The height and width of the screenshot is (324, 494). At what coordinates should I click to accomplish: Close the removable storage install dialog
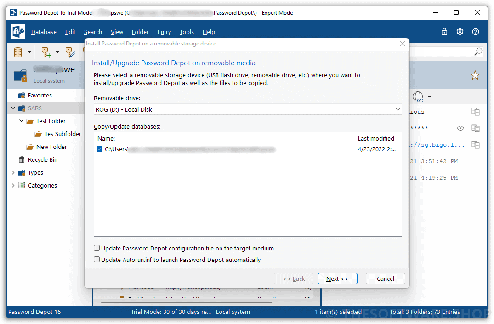(402, 44)
